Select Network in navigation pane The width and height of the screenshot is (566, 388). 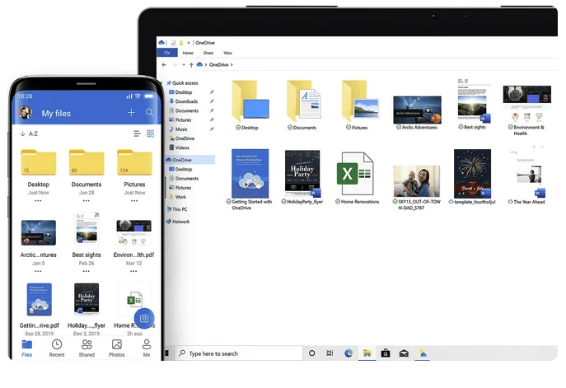click(178, 222)
